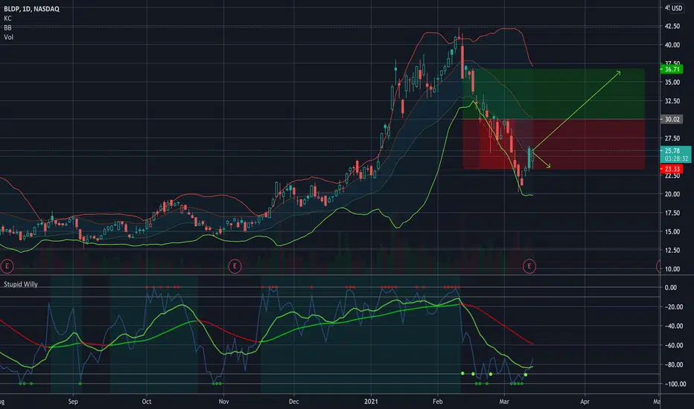694x409 pixels.
Task: Select the red stop-loss zone of long position
Action: (553, 144)
